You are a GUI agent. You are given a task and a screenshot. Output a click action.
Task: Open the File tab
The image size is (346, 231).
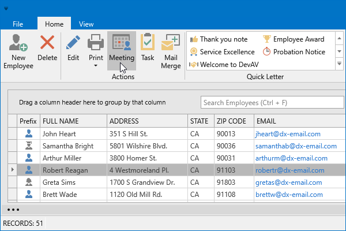pyautogui.click(x=18, y=24)
